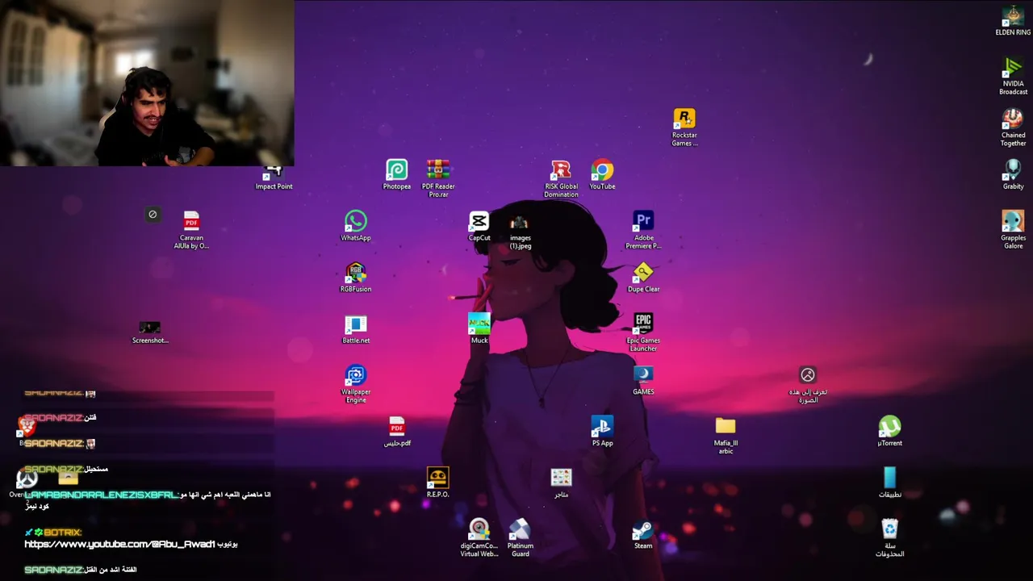Open the Photopea shortcut
The width and height of the screenshot is (1033, 581).
(396, 174)
